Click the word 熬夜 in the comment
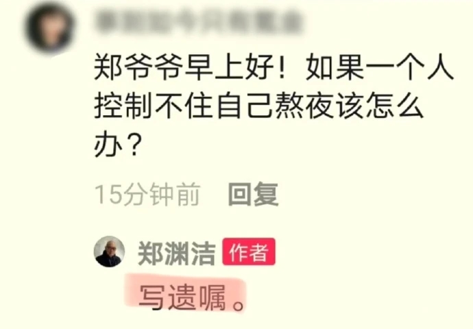The image size is (473, 329). (304, 106)
